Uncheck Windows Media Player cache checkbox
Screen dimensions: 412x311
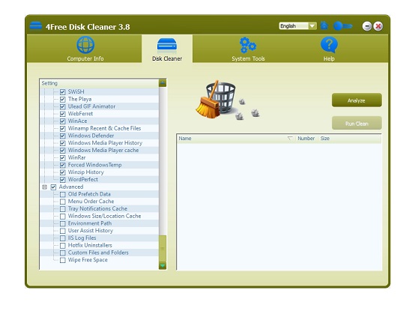62,151
